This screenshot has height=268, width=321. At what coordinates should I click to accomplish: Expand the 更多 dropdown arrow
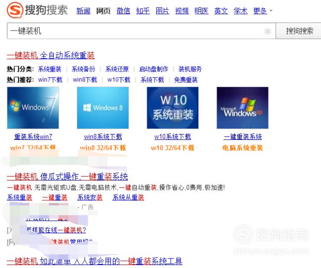(271, 11)
